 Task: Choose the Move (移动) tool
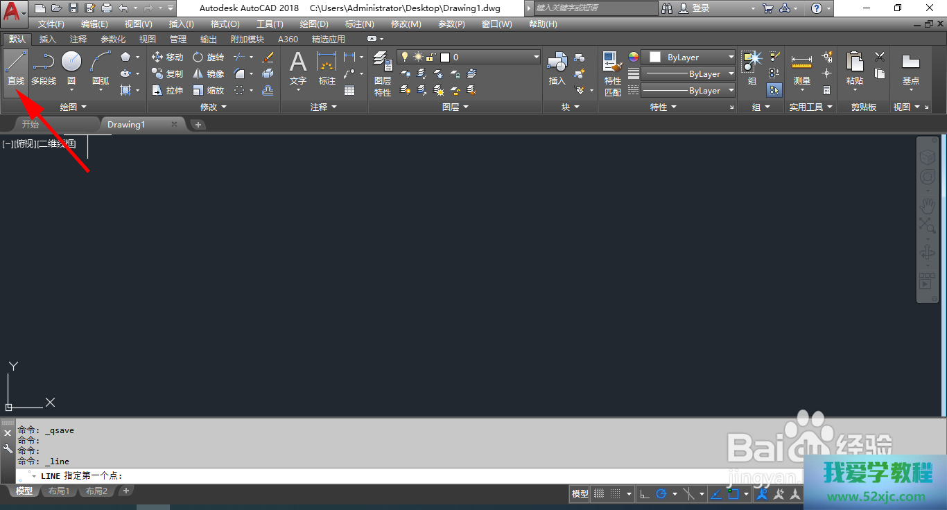coord(167,58)
